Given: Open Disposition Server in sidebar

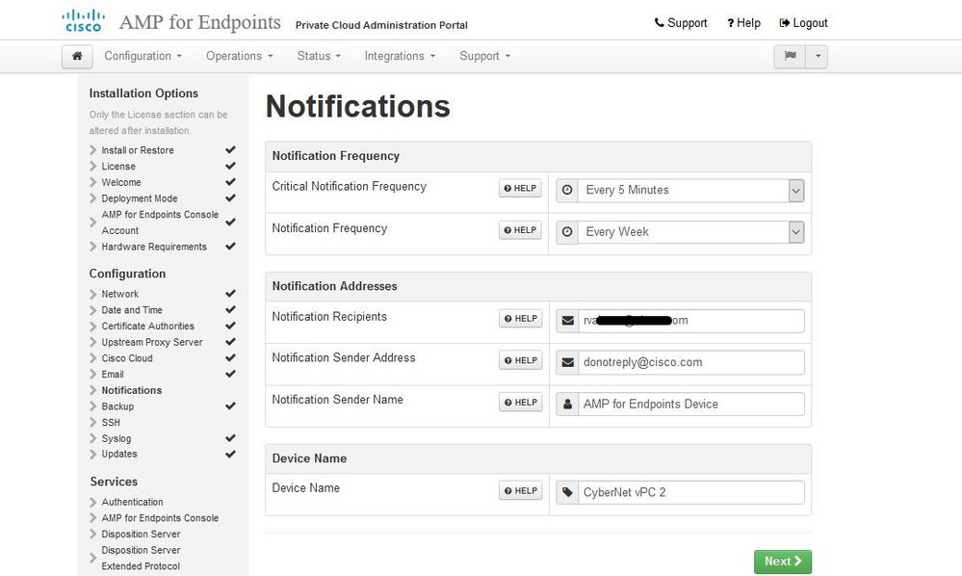Looking at the screenshot, I should tap(141, 534).
